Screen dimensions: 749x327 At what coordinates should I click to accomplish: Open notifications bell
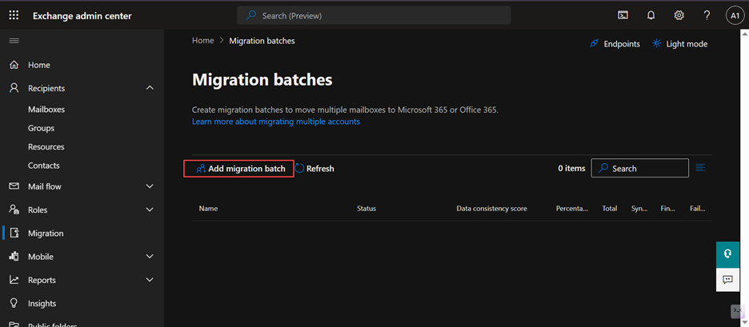pos(651,15)
